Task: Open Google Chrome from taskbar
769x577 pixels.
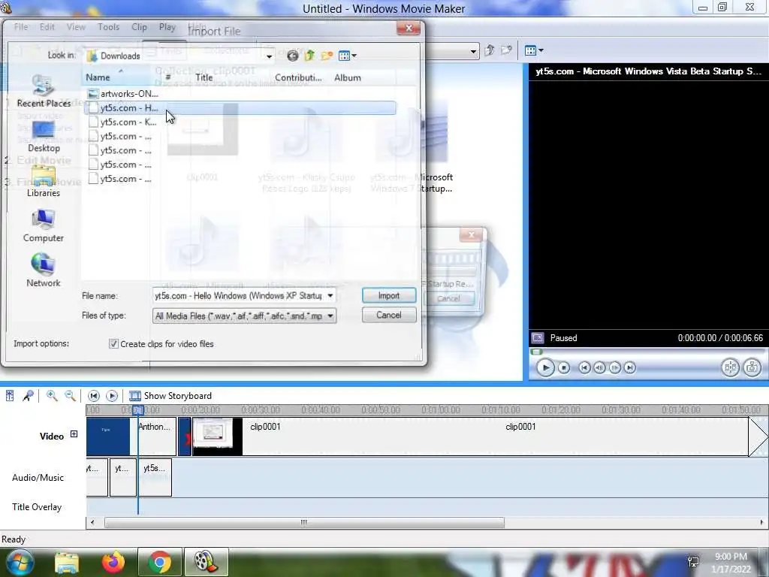Action: [x=159, y=562]
